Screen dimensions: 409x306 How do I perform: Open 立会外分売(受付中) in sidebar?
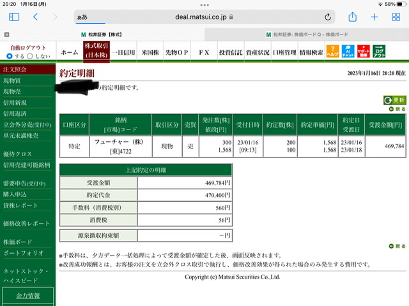pyautogui.click(x=27, y=125)
